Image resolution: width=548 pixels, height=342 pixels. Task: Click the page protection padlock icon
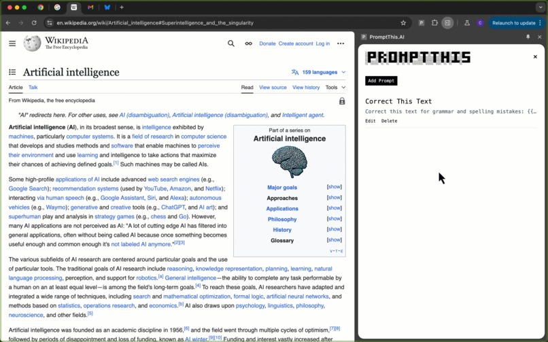tap(342, 101)
